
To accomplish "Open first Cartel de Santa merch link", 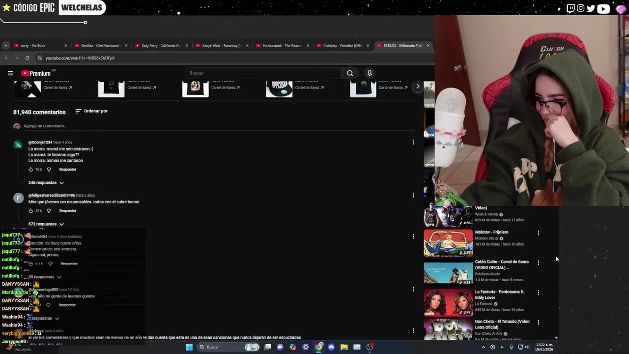I will point(57,88).
